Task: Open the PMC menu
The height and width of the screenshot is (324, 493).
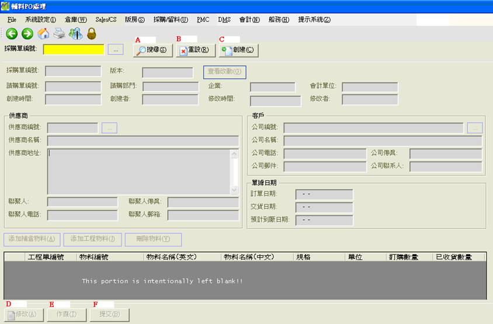Action: coord(203,19)
